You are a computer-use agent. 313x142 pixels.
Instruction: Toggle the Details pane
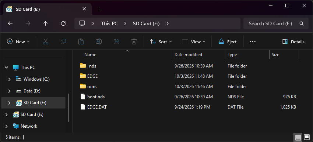tap(293, 41)
